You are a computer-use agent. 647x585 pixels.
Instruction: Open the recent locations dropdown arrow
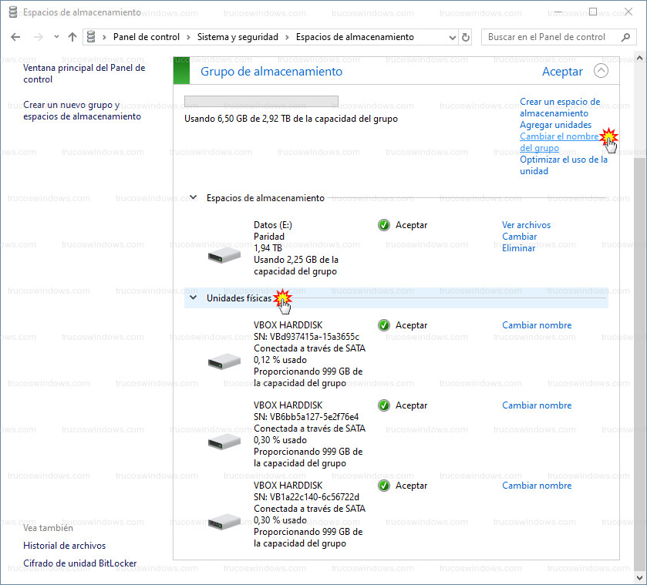tap(56, 37)
